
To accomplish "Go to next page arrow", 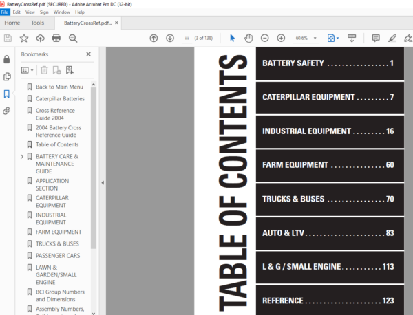I will tap(170, 38).
